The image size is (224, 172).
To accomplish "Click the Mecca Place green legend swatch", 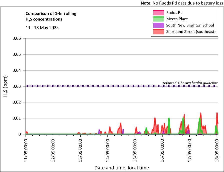I will pos(158,19).
